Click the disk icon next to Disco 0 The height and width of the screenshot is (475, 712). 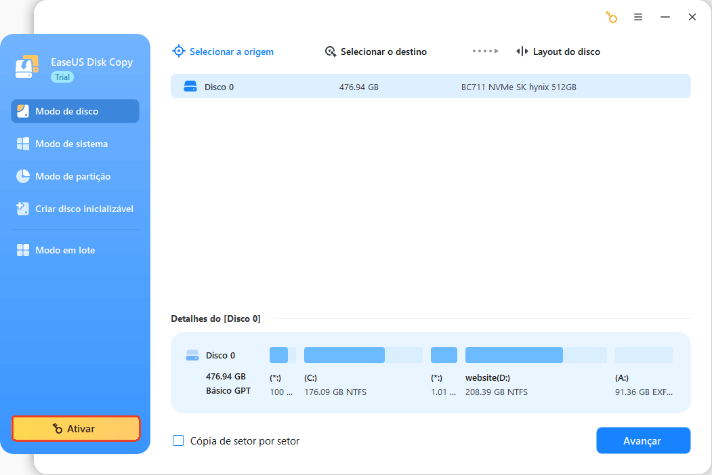click(x=191, y=86)
